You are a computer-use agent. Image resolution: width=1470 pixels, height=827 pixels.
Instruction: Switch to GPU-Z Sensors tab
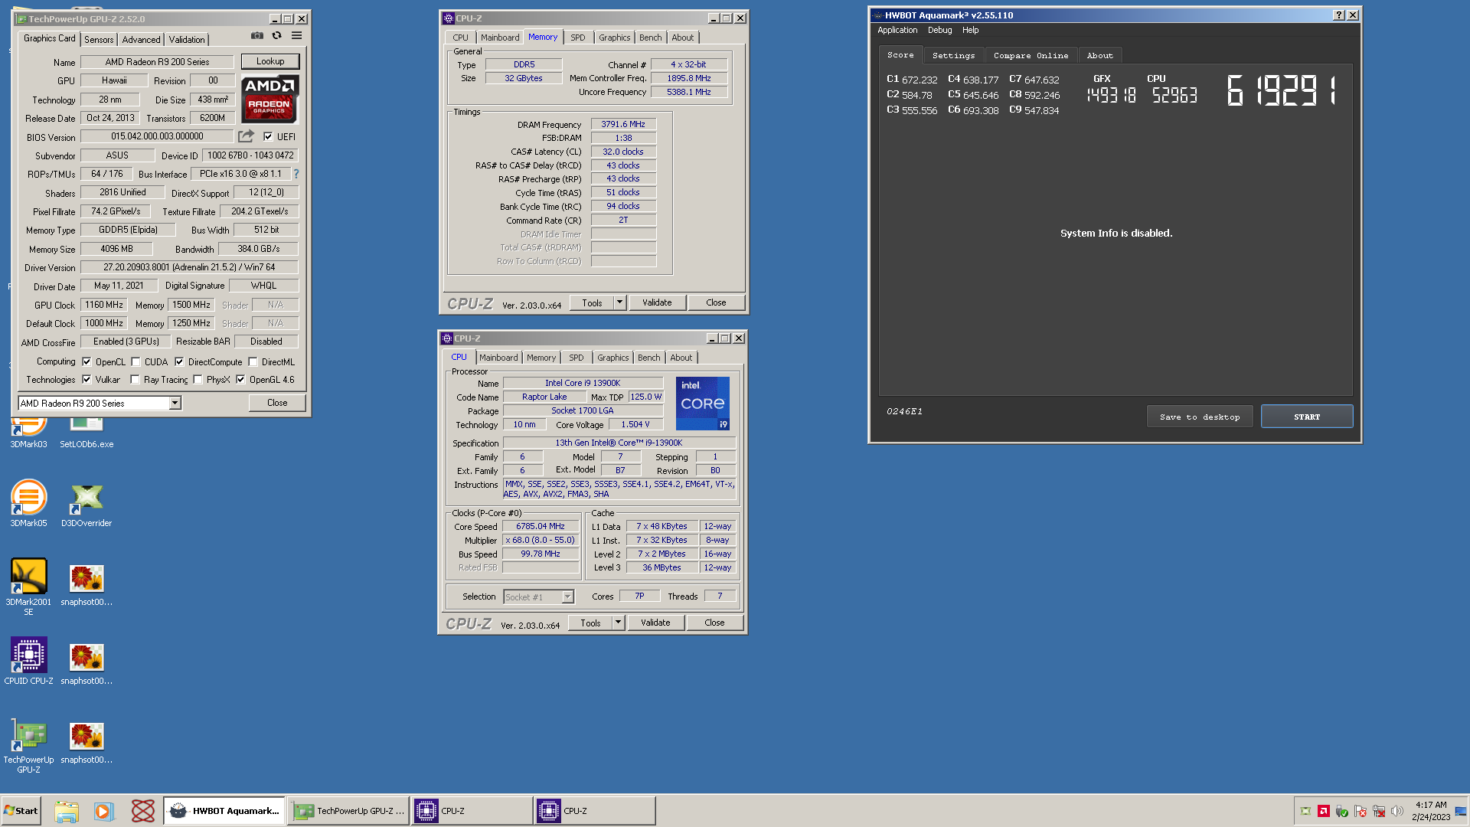pos(99,40)
